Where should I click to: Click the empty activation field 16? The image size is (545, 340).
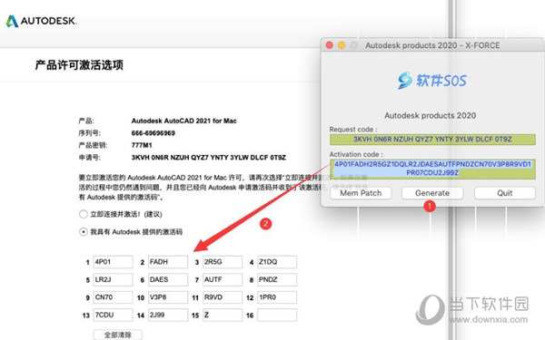pos(277,315)
